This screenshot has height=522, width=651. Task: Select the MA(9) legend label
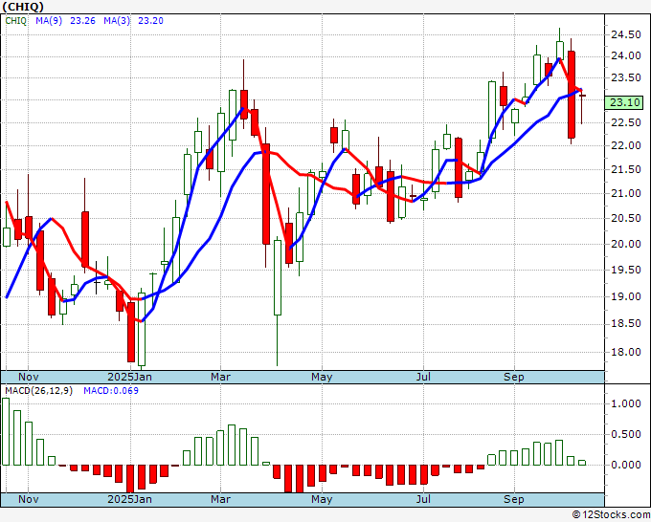[x=49, y=21]
